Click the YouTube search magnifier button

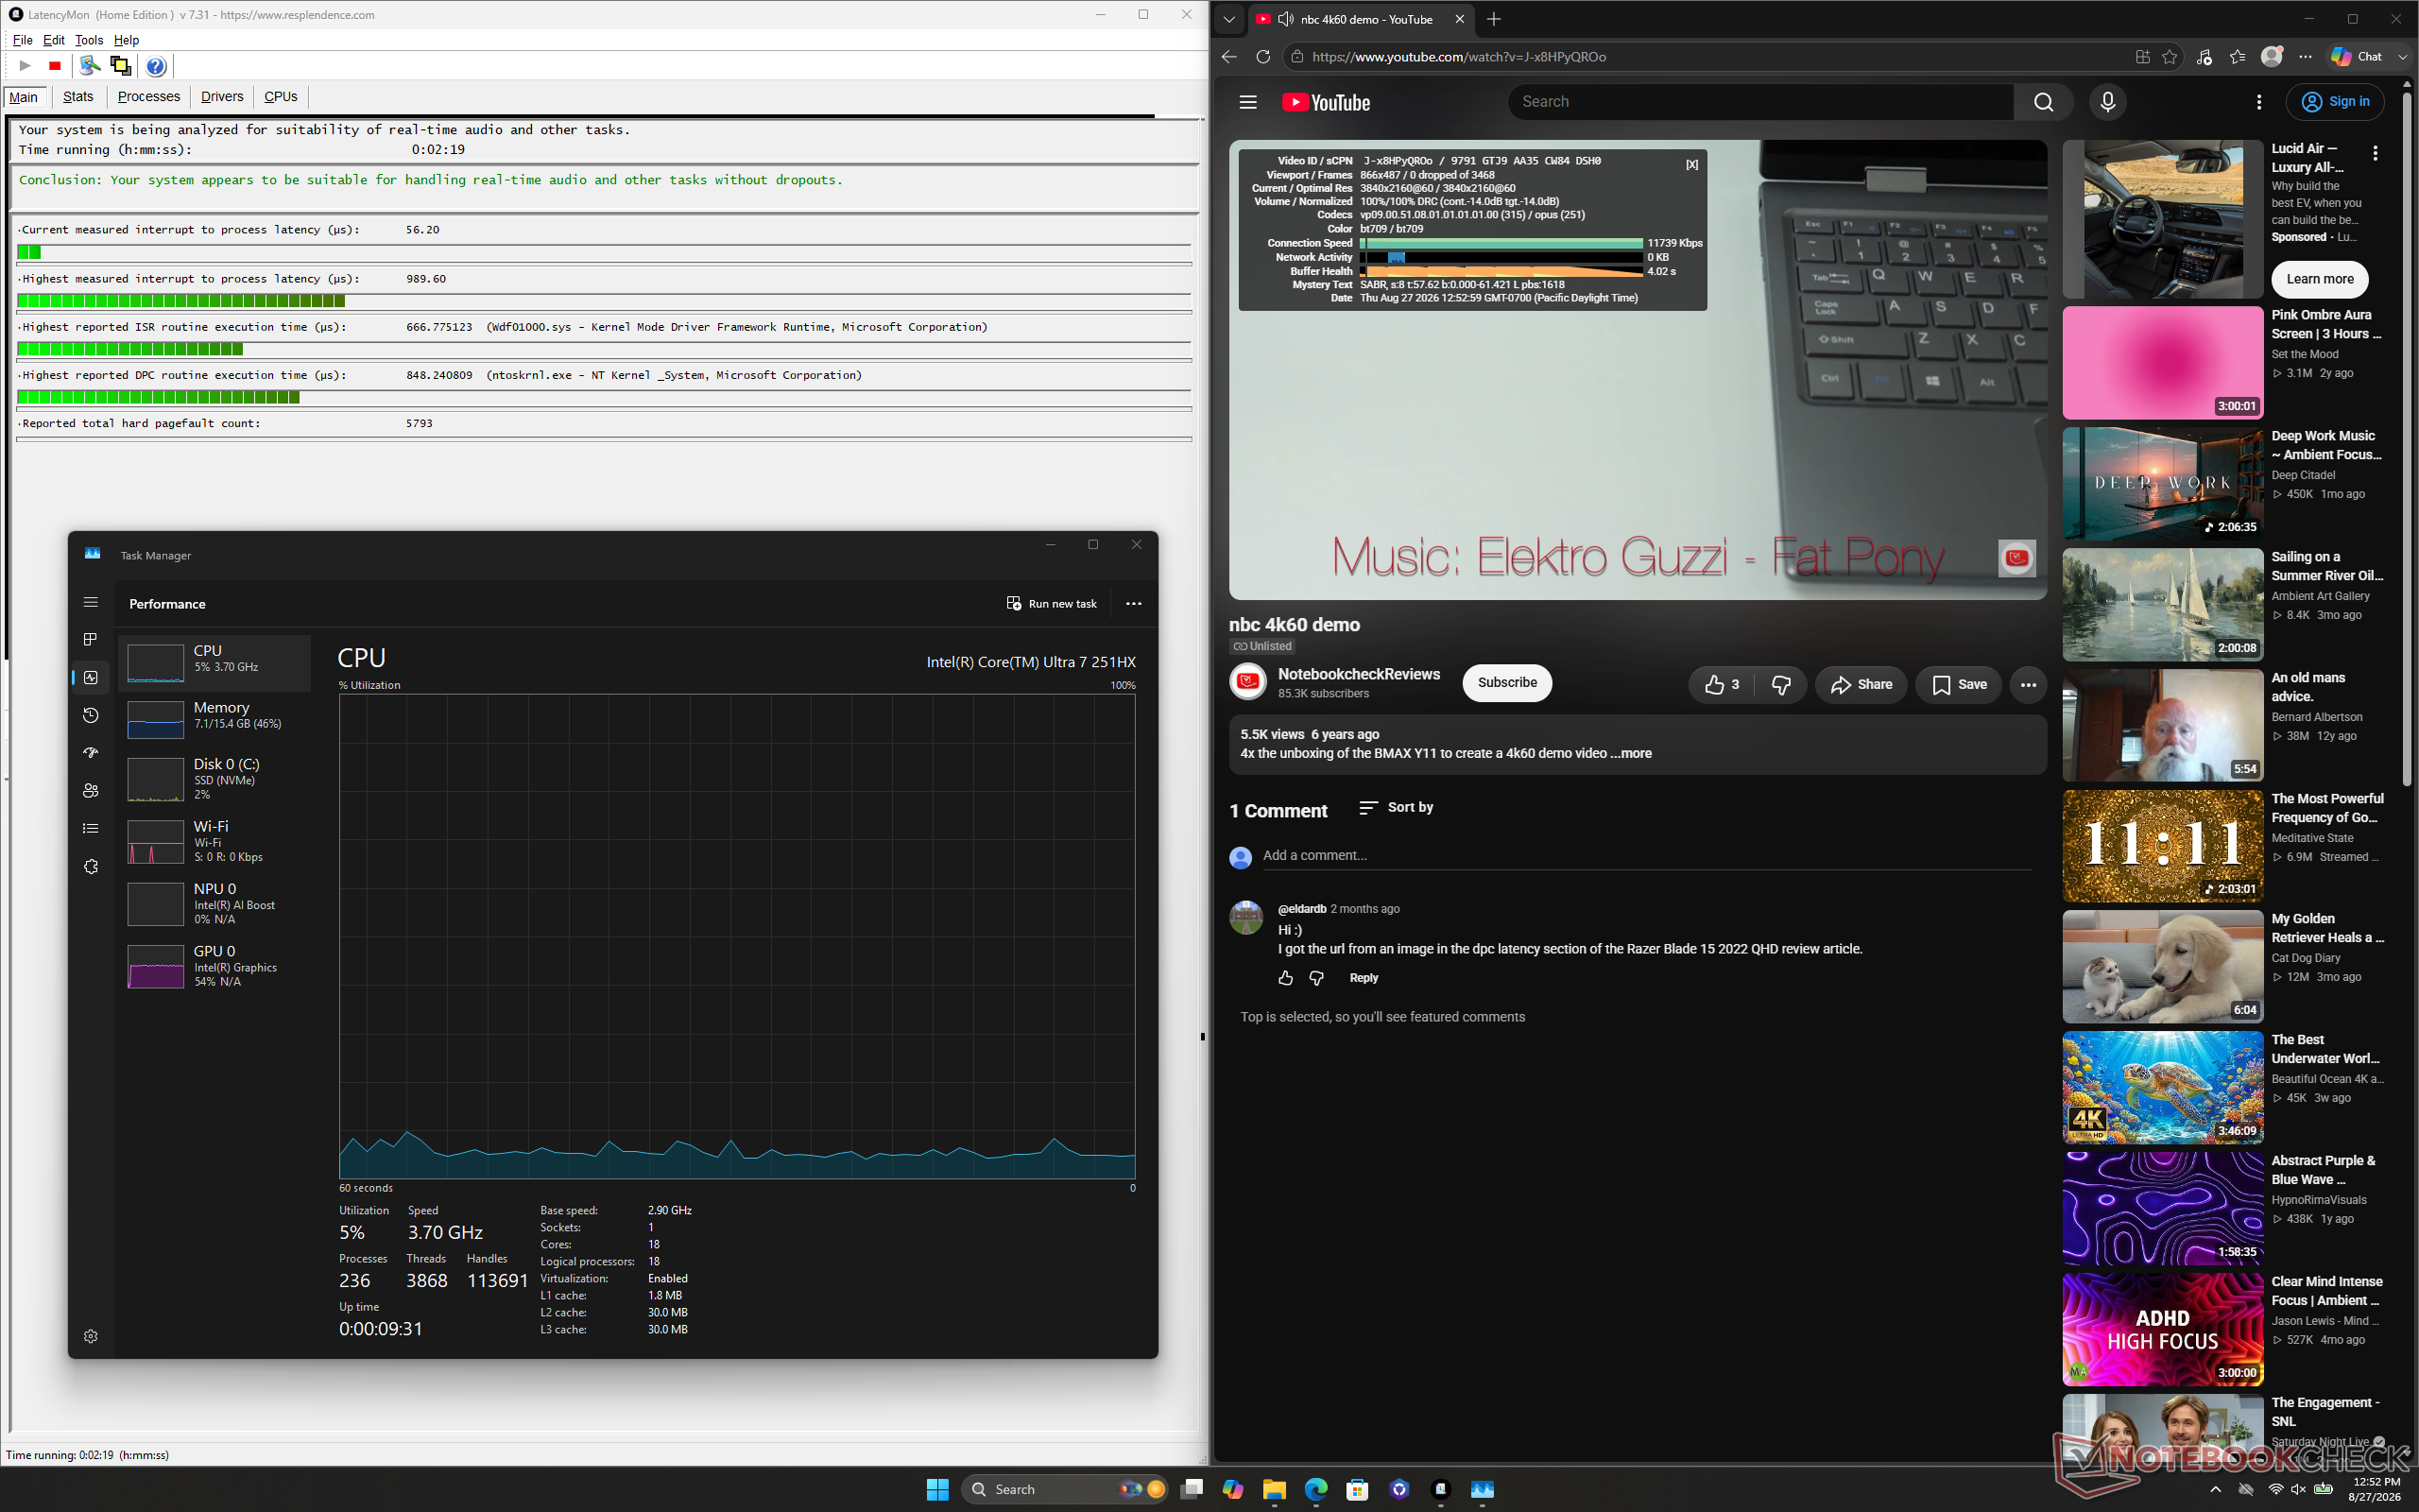pos(2043,102)
